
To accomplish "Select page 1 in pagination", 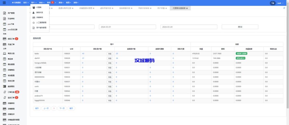I will (54, 108).
